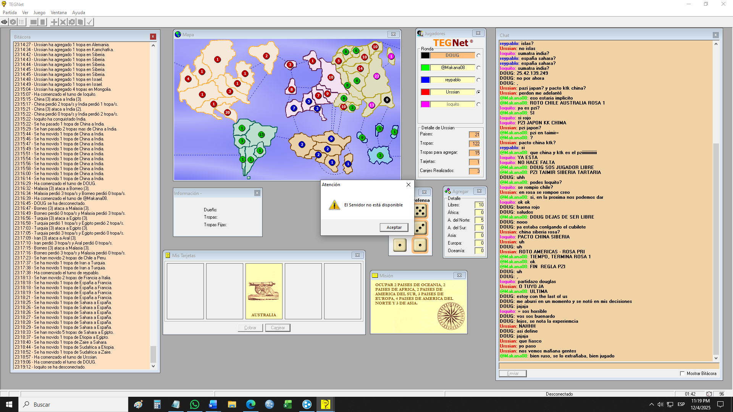Screen dimensions: 733x412
Task: Click the crossed-swords attack toolbar icon
Action: tap(63, 22)
